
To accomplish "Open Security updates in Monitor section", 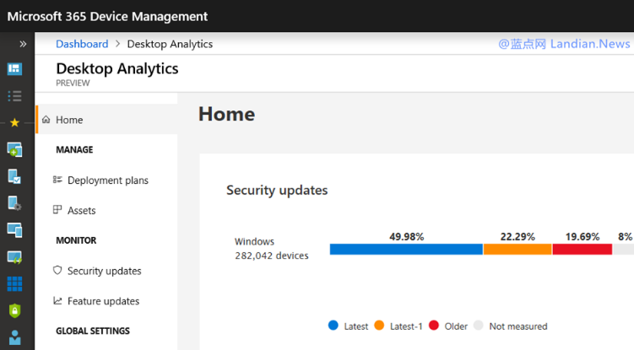I will tap(105, 271).
